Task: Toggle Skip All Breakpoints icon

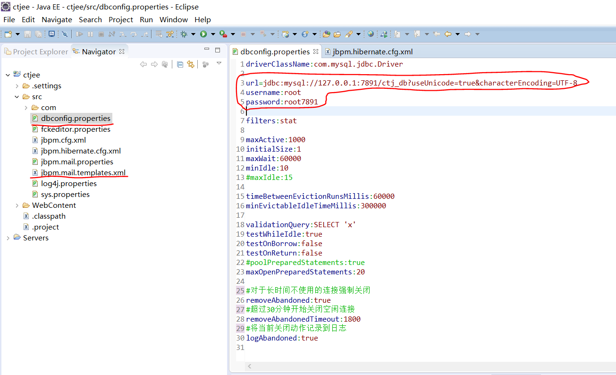Action: pos(65,34)
